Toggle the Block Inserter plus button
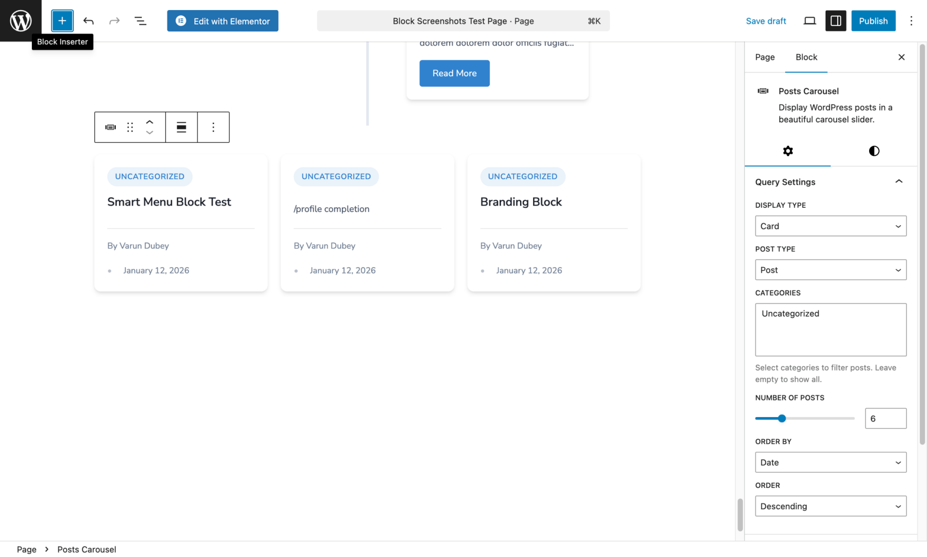 62,21
